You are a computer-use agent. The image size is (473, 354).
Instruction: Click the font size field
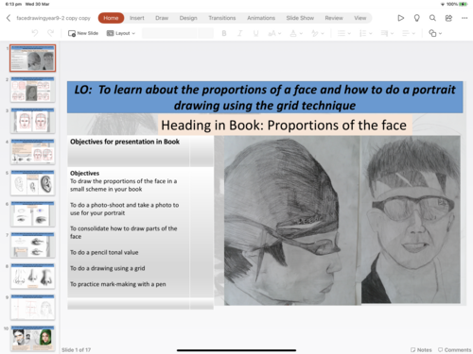[x=206, y=33]
